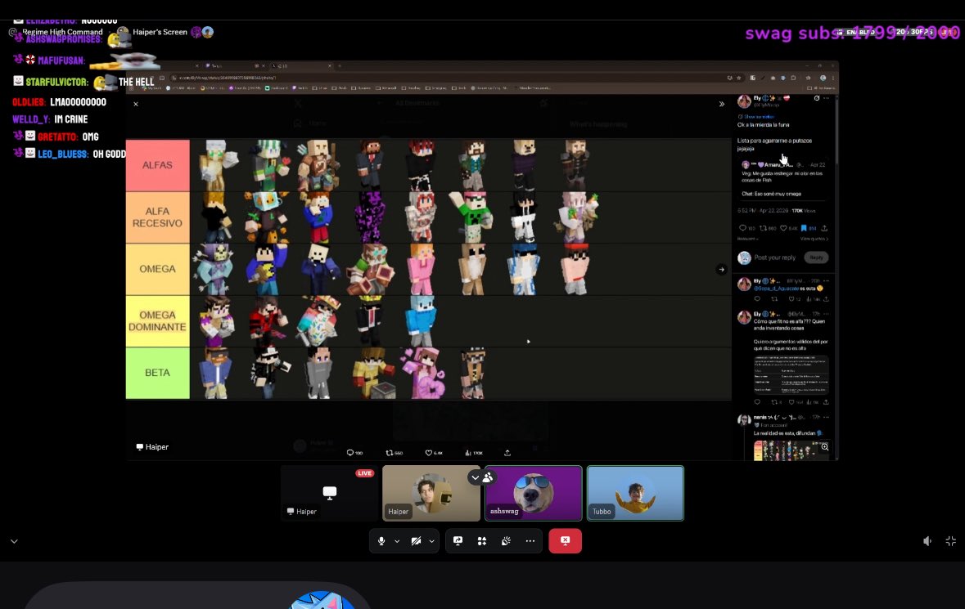965x609 pixels.
Task: Click the Grok icon on Ely's tweet
Action: pos(817,98)
